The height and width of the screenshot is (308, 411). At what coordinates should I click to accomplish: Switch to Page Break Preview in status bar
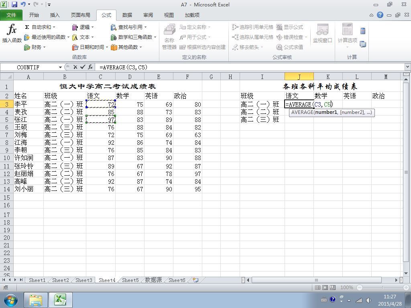click(x=333, y=288)
